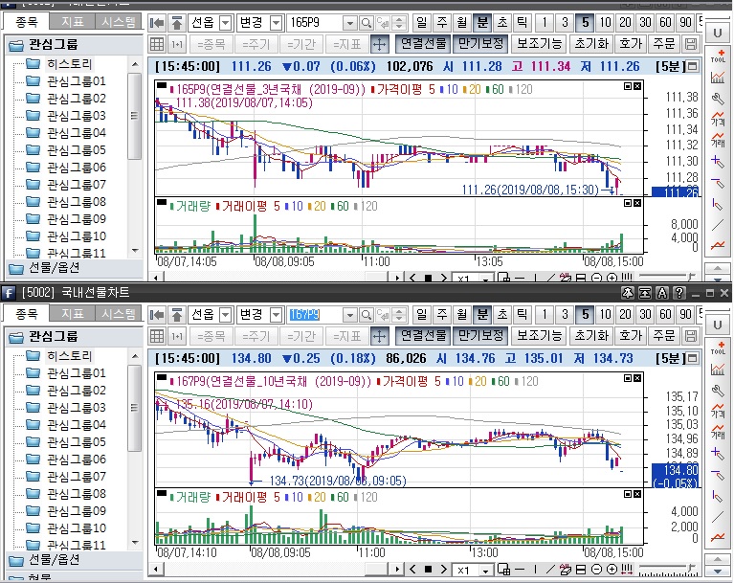
Task: Click the U button above the drawing tools
Action: point(718,34)
